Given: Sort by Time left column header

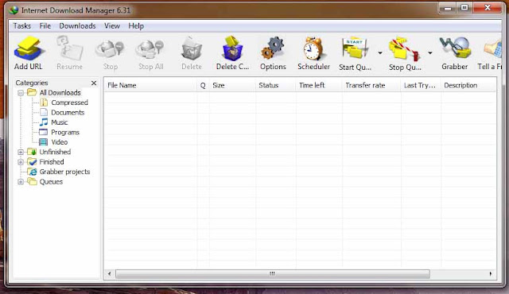Looking at the screenshot, I should (x=319, y=85).
